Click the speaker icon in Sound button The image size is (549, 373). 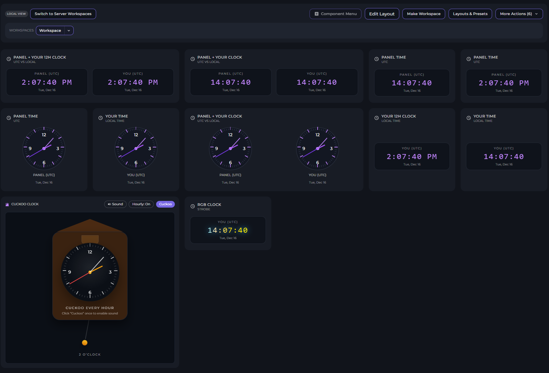pos(109,204)
